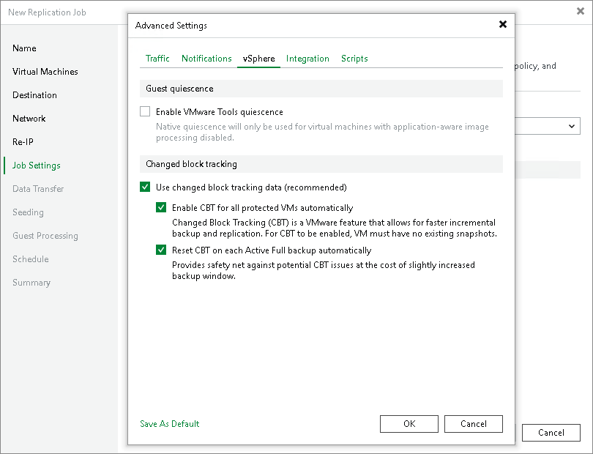593x454 pixels.
Task: Open the Re-IP wizard step
Action: point(23,142)
